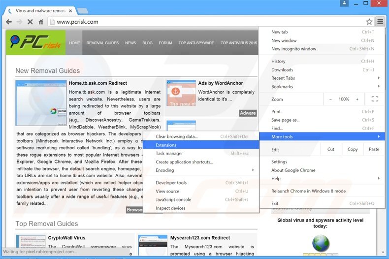Open the Chrome hamburger menu icon
Viewport: 389px width, 259px height.
pos(380,22)
